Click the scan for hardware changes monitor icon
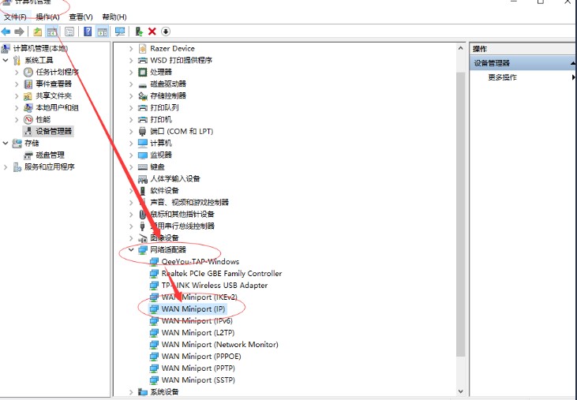The width and height of the screenshot is (577, 400). tap(120, 32)
